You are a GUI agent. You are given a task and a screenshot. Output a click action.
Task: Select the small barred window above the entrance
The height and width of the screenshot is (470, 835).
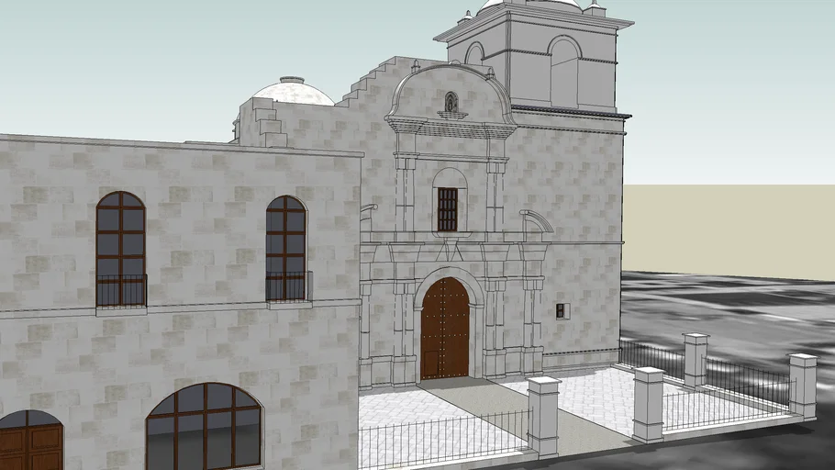[447, 209]
